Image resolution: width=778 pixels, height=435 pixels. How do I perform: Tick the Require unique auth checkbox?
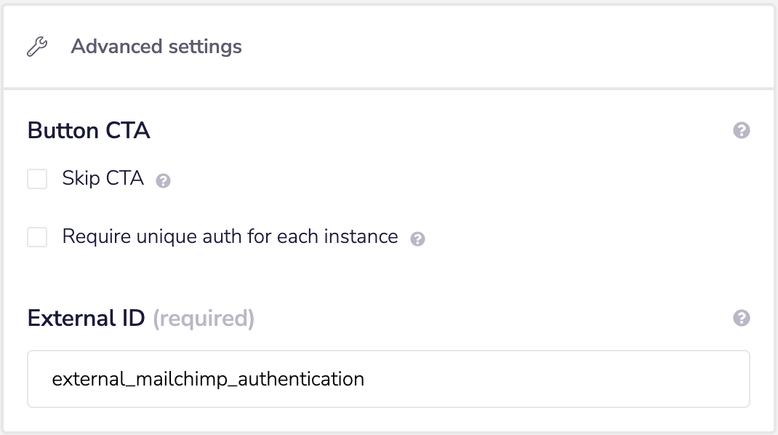(x=37, y=237)
